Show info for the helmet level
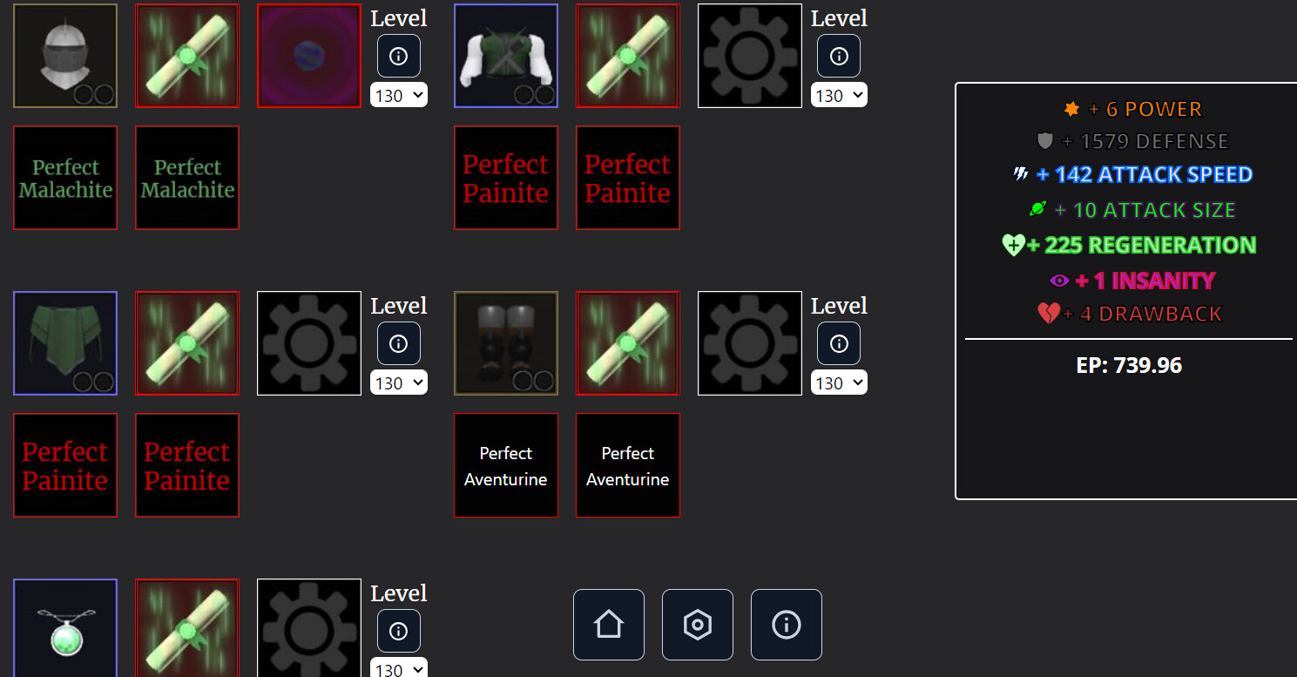 pos(399,56)
